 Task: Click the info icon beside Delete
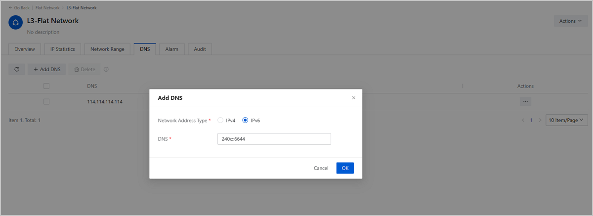coord(106,70)
